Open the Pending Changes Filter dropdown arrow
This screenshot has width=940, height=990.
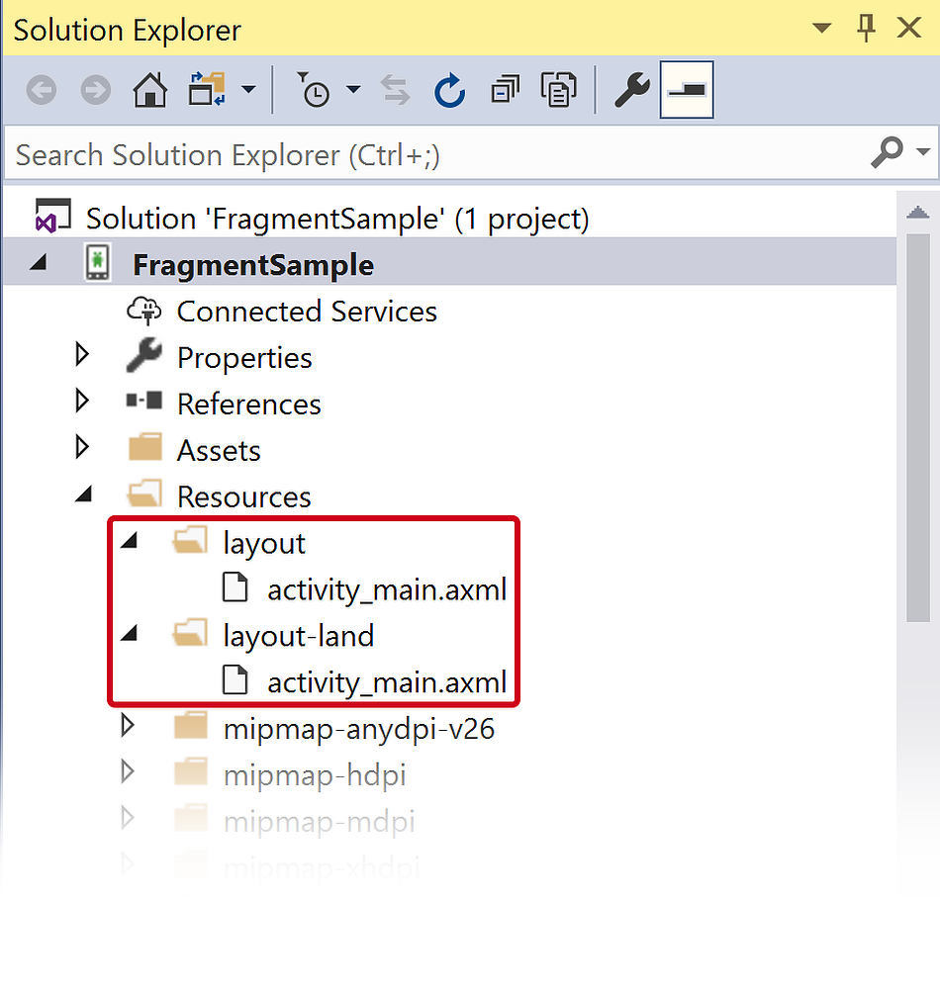click(353, 91)
